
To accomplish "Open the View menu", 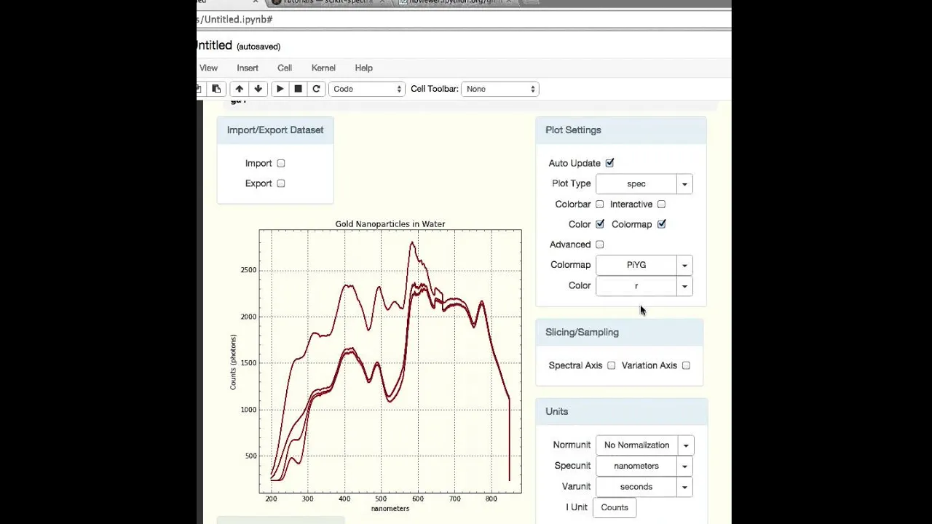I will [208, 68].
